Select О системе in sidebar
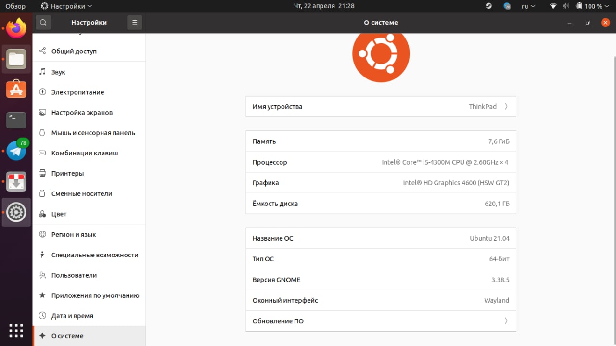The height and width of the screenshot is (346, 616). point(89,336)
